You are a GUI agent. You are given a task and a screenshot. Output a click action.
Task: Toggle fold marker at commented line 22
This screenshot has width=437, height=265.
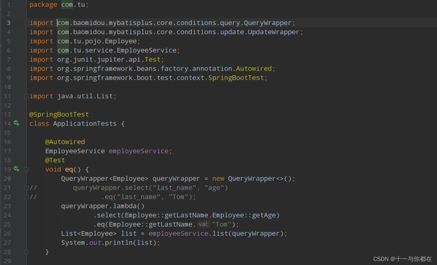point(27,197)
